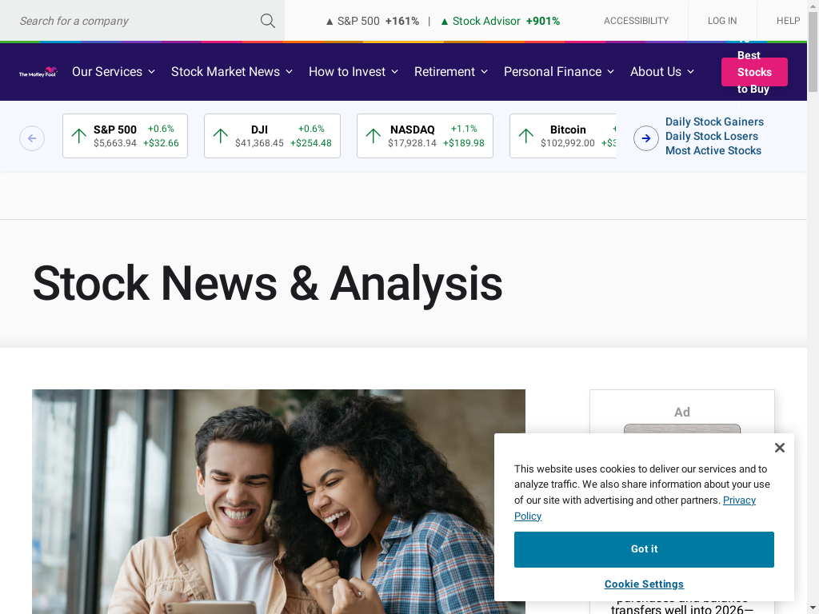
Task: Click the previous ticker arrow
Action: pyautogui.click(x=32, y=138)
